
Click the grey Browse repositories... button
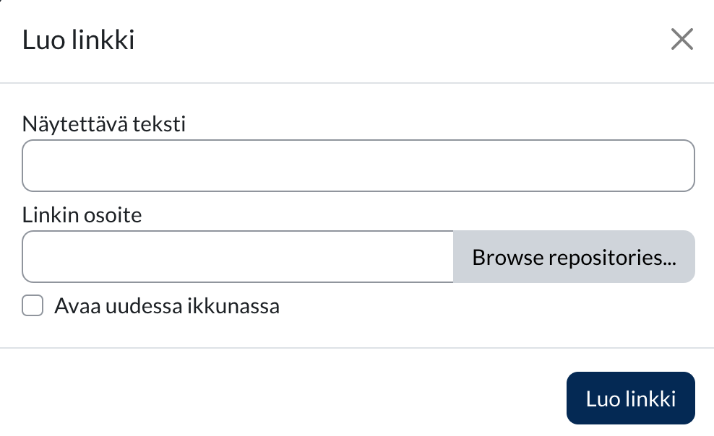[574, 257]
